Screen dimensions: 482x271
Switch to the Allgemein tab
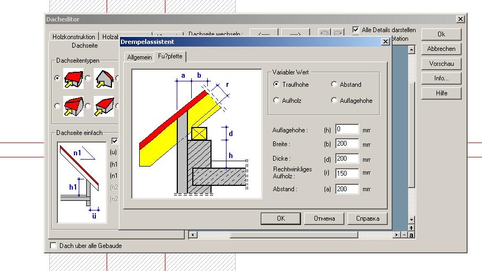coord(139,57)
